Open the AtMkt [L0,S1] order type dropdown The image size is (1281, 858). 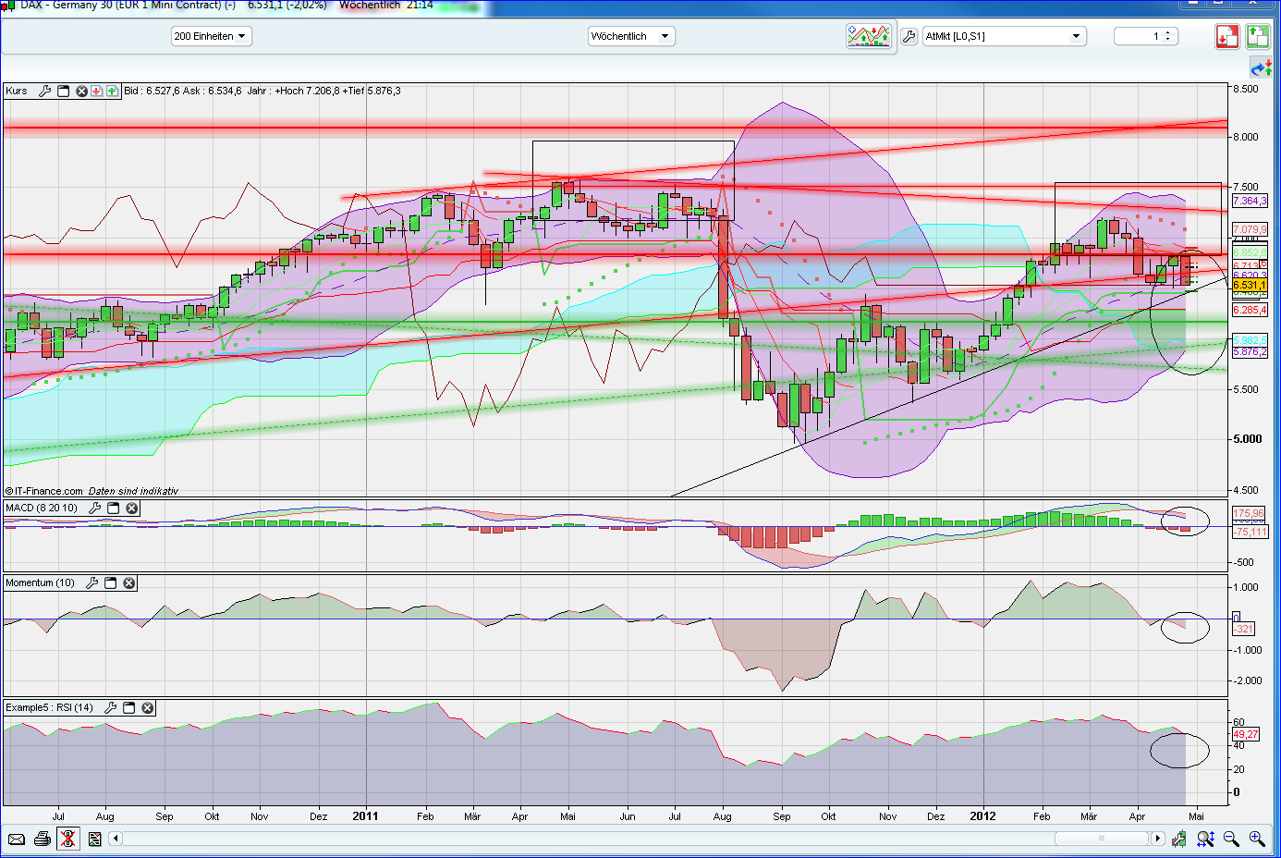pos(1003,35)
